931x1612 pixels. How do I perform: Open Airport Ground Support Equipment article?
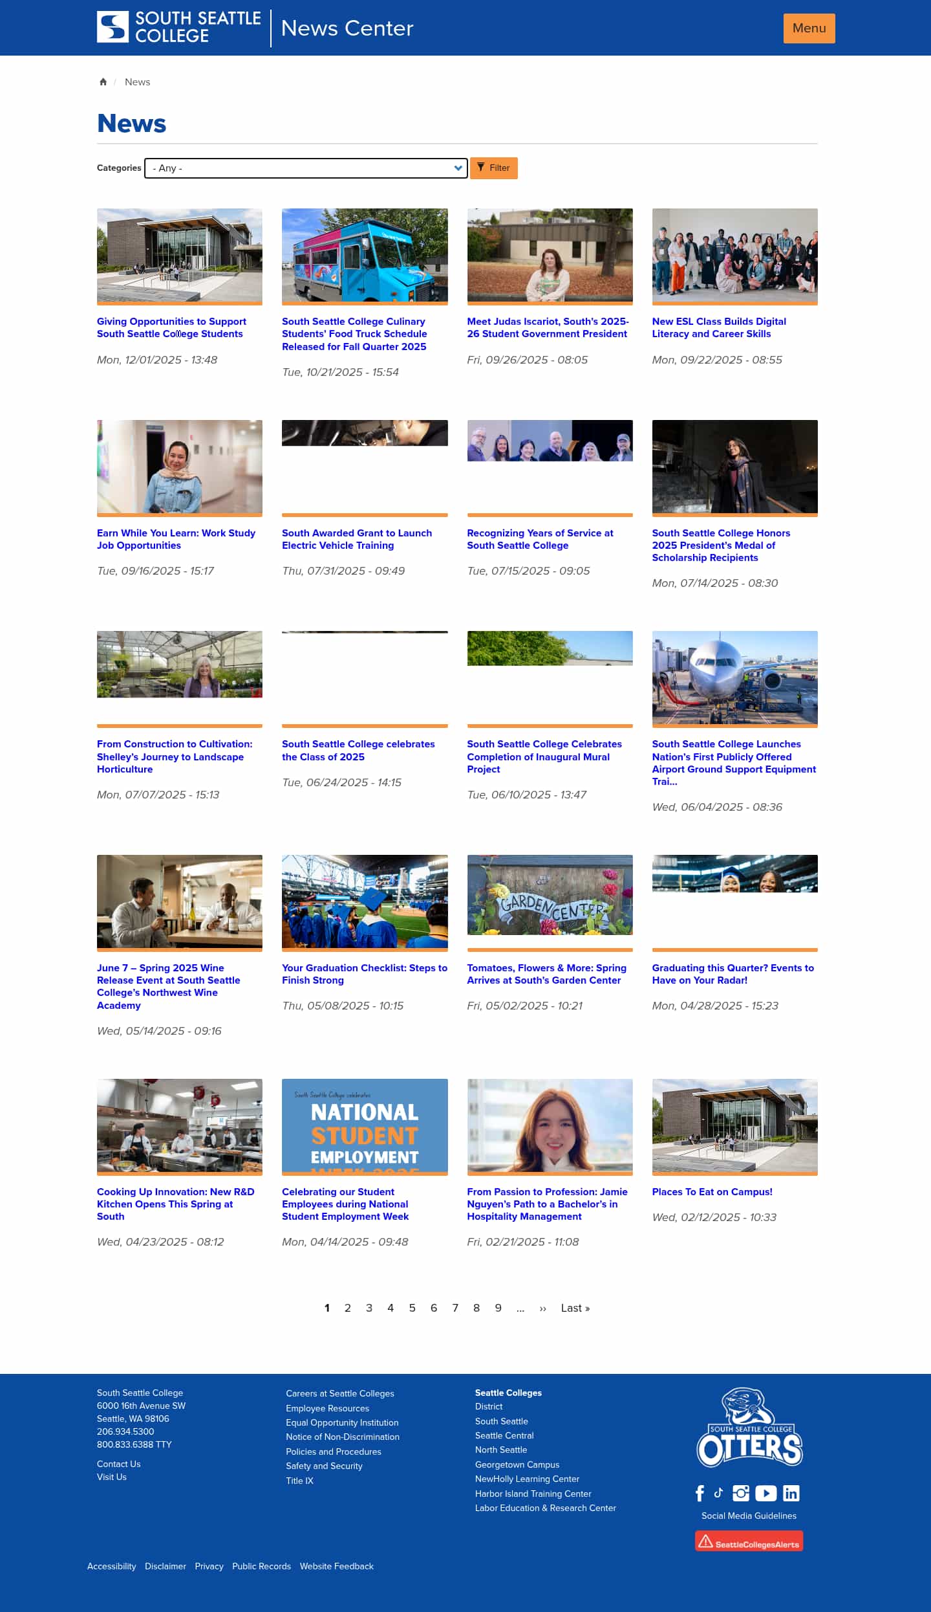point(734,763)
